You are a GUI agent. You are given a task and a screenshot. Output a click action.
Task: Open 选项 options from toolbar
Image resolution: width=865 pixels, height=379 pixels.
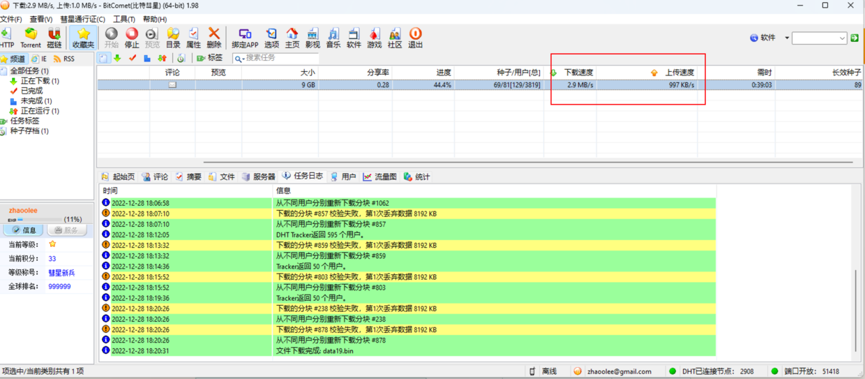[271, 38]
